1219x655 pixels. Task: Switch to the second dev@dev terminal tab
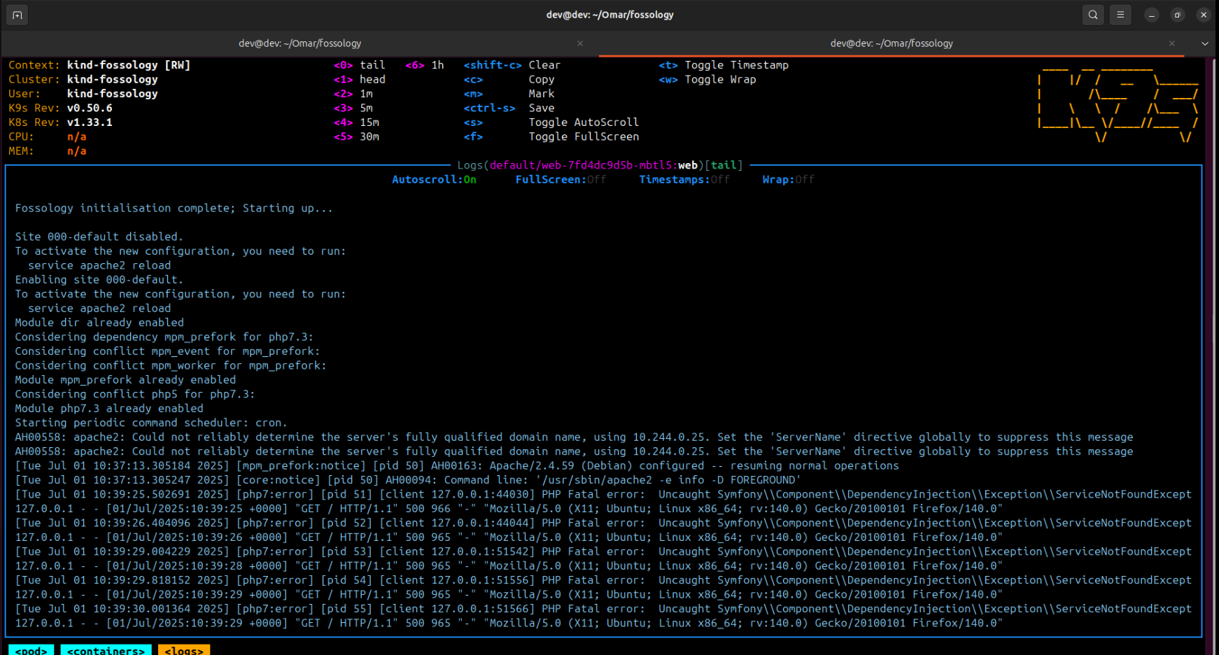(x=892, y=43)
